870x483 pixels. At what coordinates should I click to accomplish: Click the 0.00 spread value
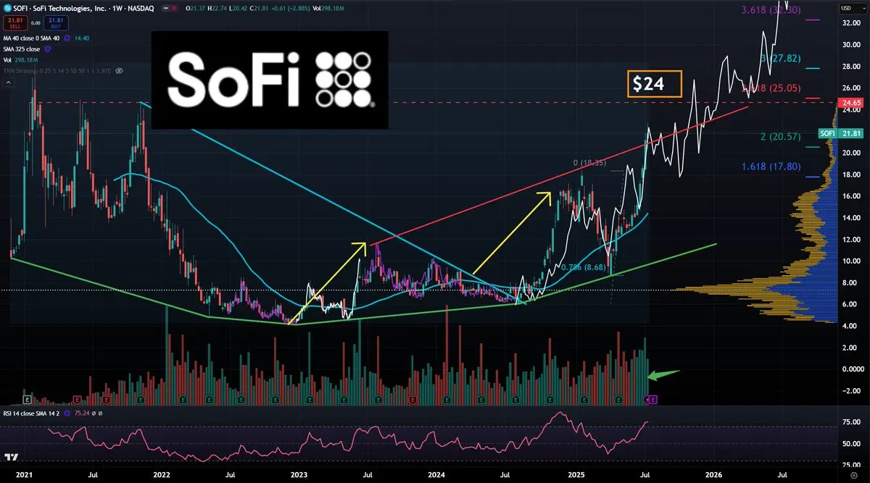tap(36, 23)
